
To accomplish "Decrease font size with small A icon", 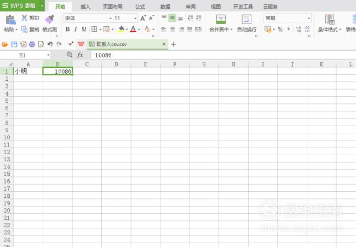I will (x=151, y=18).
